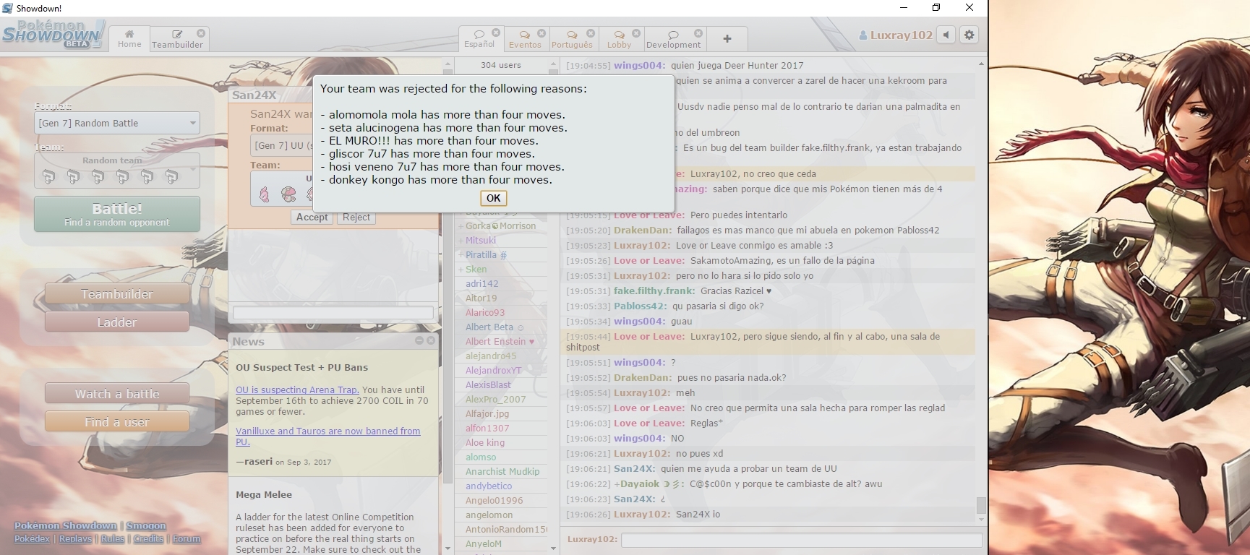Open the Vanilluxe and Tauros banned from PU link
1250x555 pixels.
(328, 436)
